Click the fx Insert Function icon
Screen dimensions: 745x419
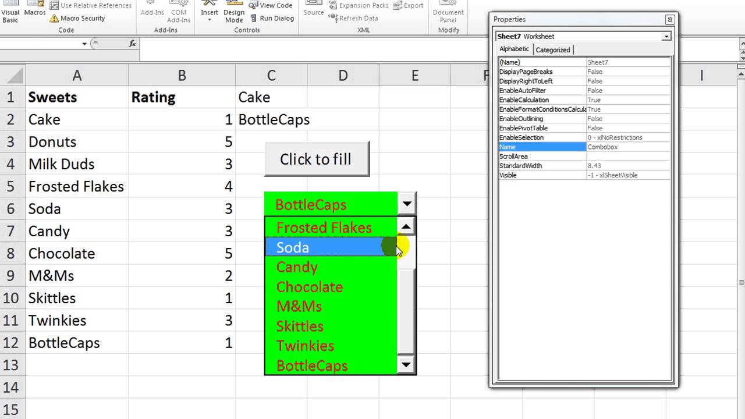[132, 44]
